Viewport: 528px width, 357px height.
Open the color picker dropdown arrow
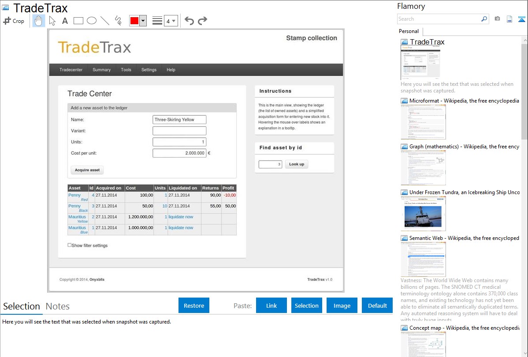[x=143, y=21]
